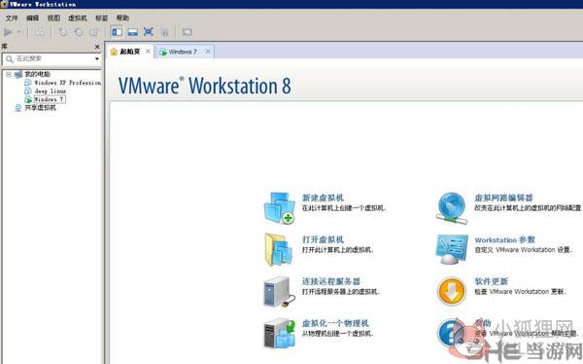Click the Unity mode toolbar icon
The image size is (583, 364).
pyautogui.click(x=164, y=32)
